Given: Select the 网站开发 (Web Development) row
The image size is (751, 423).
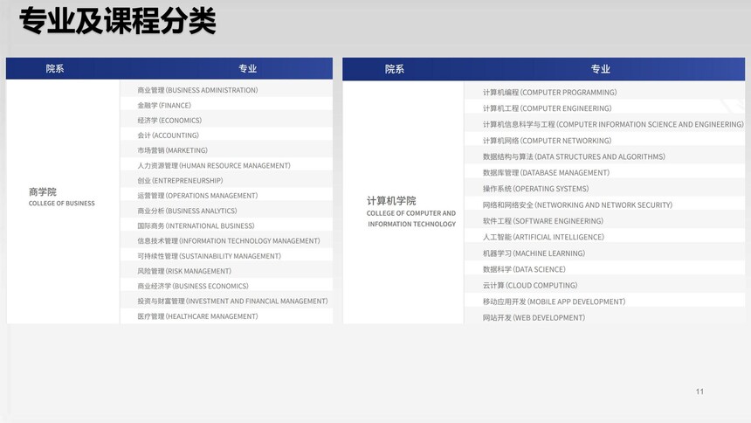Looking at the screenshot, I should [x=534, y=317].
